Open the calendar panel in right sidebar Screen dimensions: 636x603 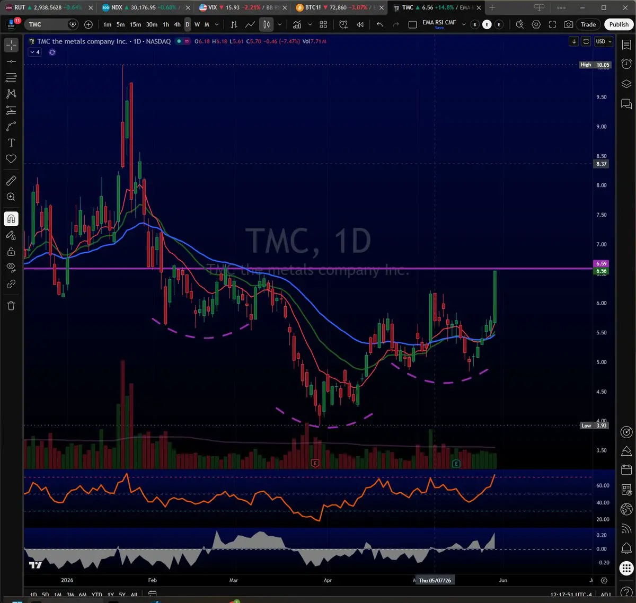[626, 470]
